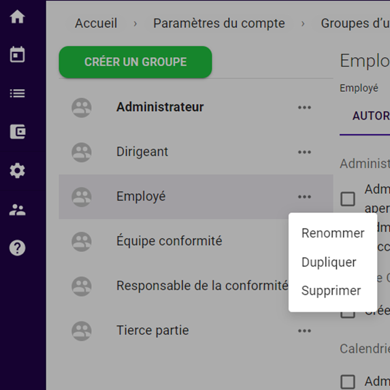Click the Administrateur group avatar icon
This screenshot has height=390, width=390.
(x=82, y=108)
